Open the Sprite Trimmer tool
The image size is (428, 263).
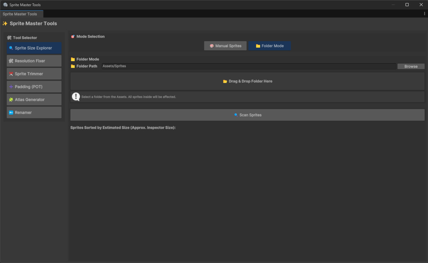[x=34, y=74]
